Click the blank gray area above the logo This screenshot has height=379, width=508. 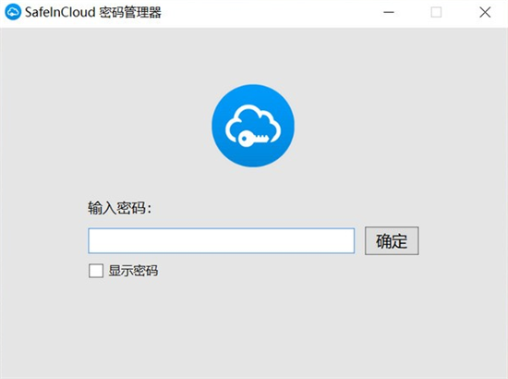(253, 55)
